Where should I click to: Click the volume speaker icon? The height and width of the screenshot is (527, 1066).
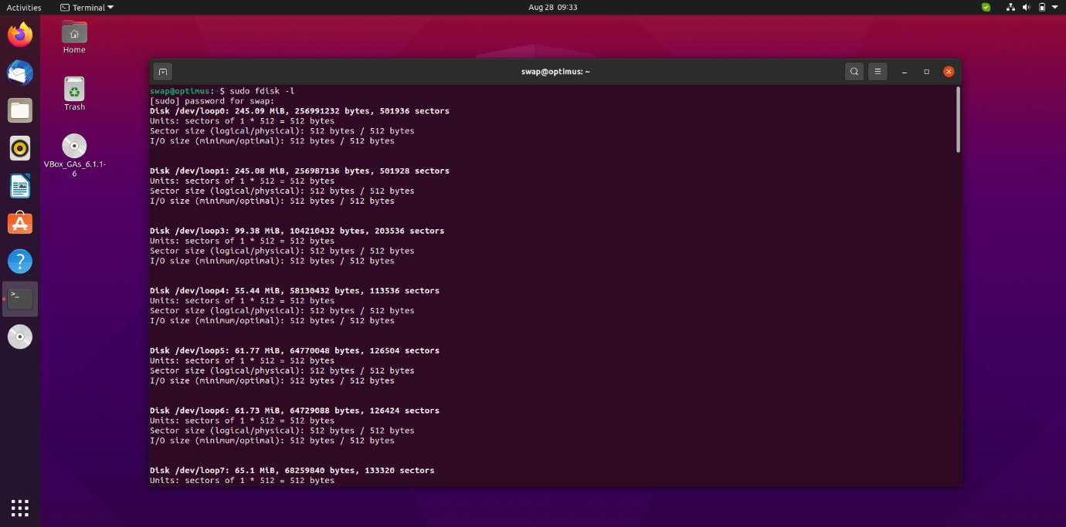1027,7
